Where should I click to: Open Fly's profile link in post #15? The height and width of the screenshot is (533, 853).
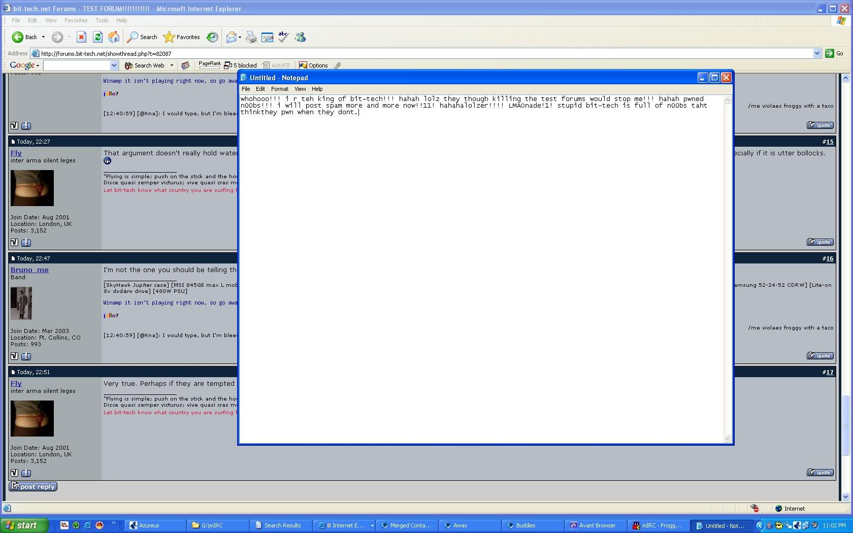16,153
